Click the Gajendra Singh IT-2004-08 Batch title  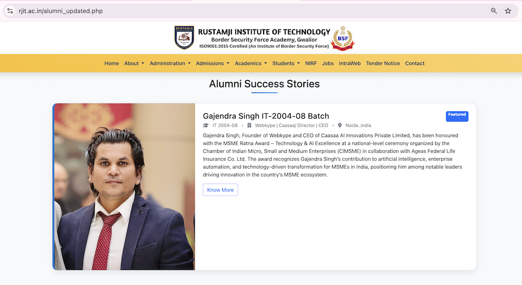pos(266,116)
